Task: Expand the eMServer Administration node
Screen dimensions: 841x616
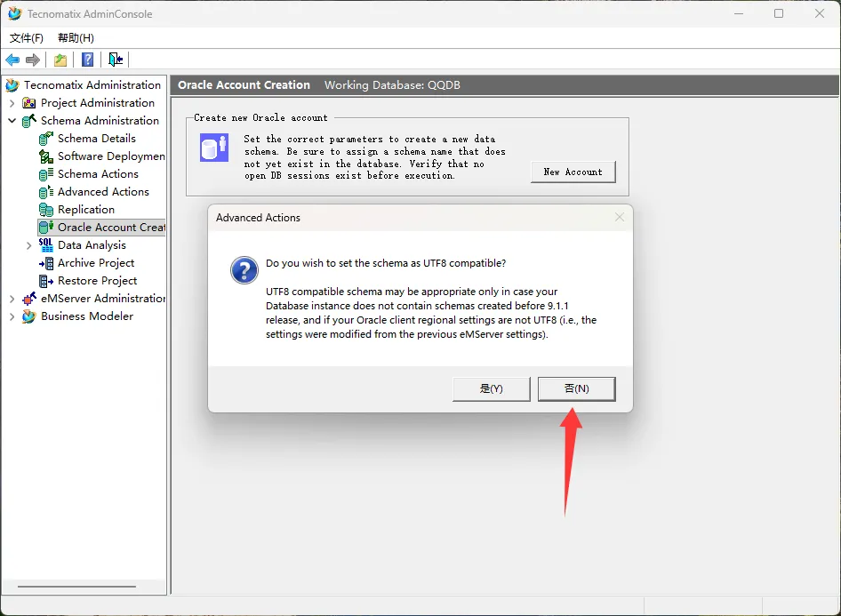Action: pos(12,299)
